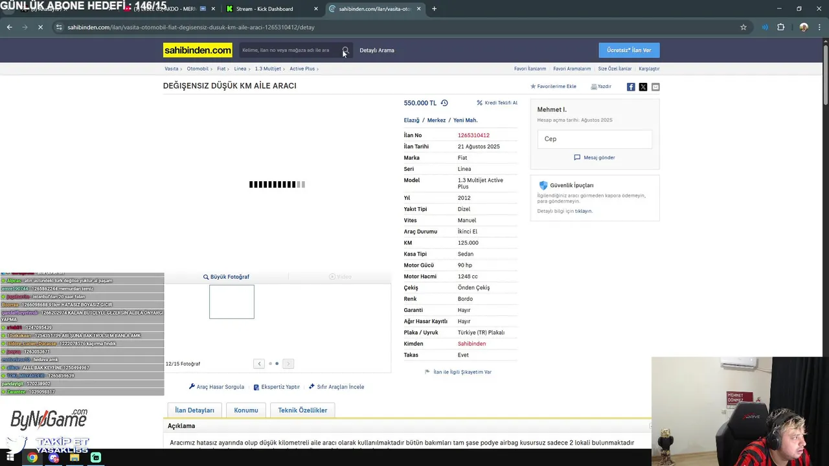Click the listing number 1265310412
This screenshot has height=466, width=829.
pyautogui.click(x=473, y=135)
